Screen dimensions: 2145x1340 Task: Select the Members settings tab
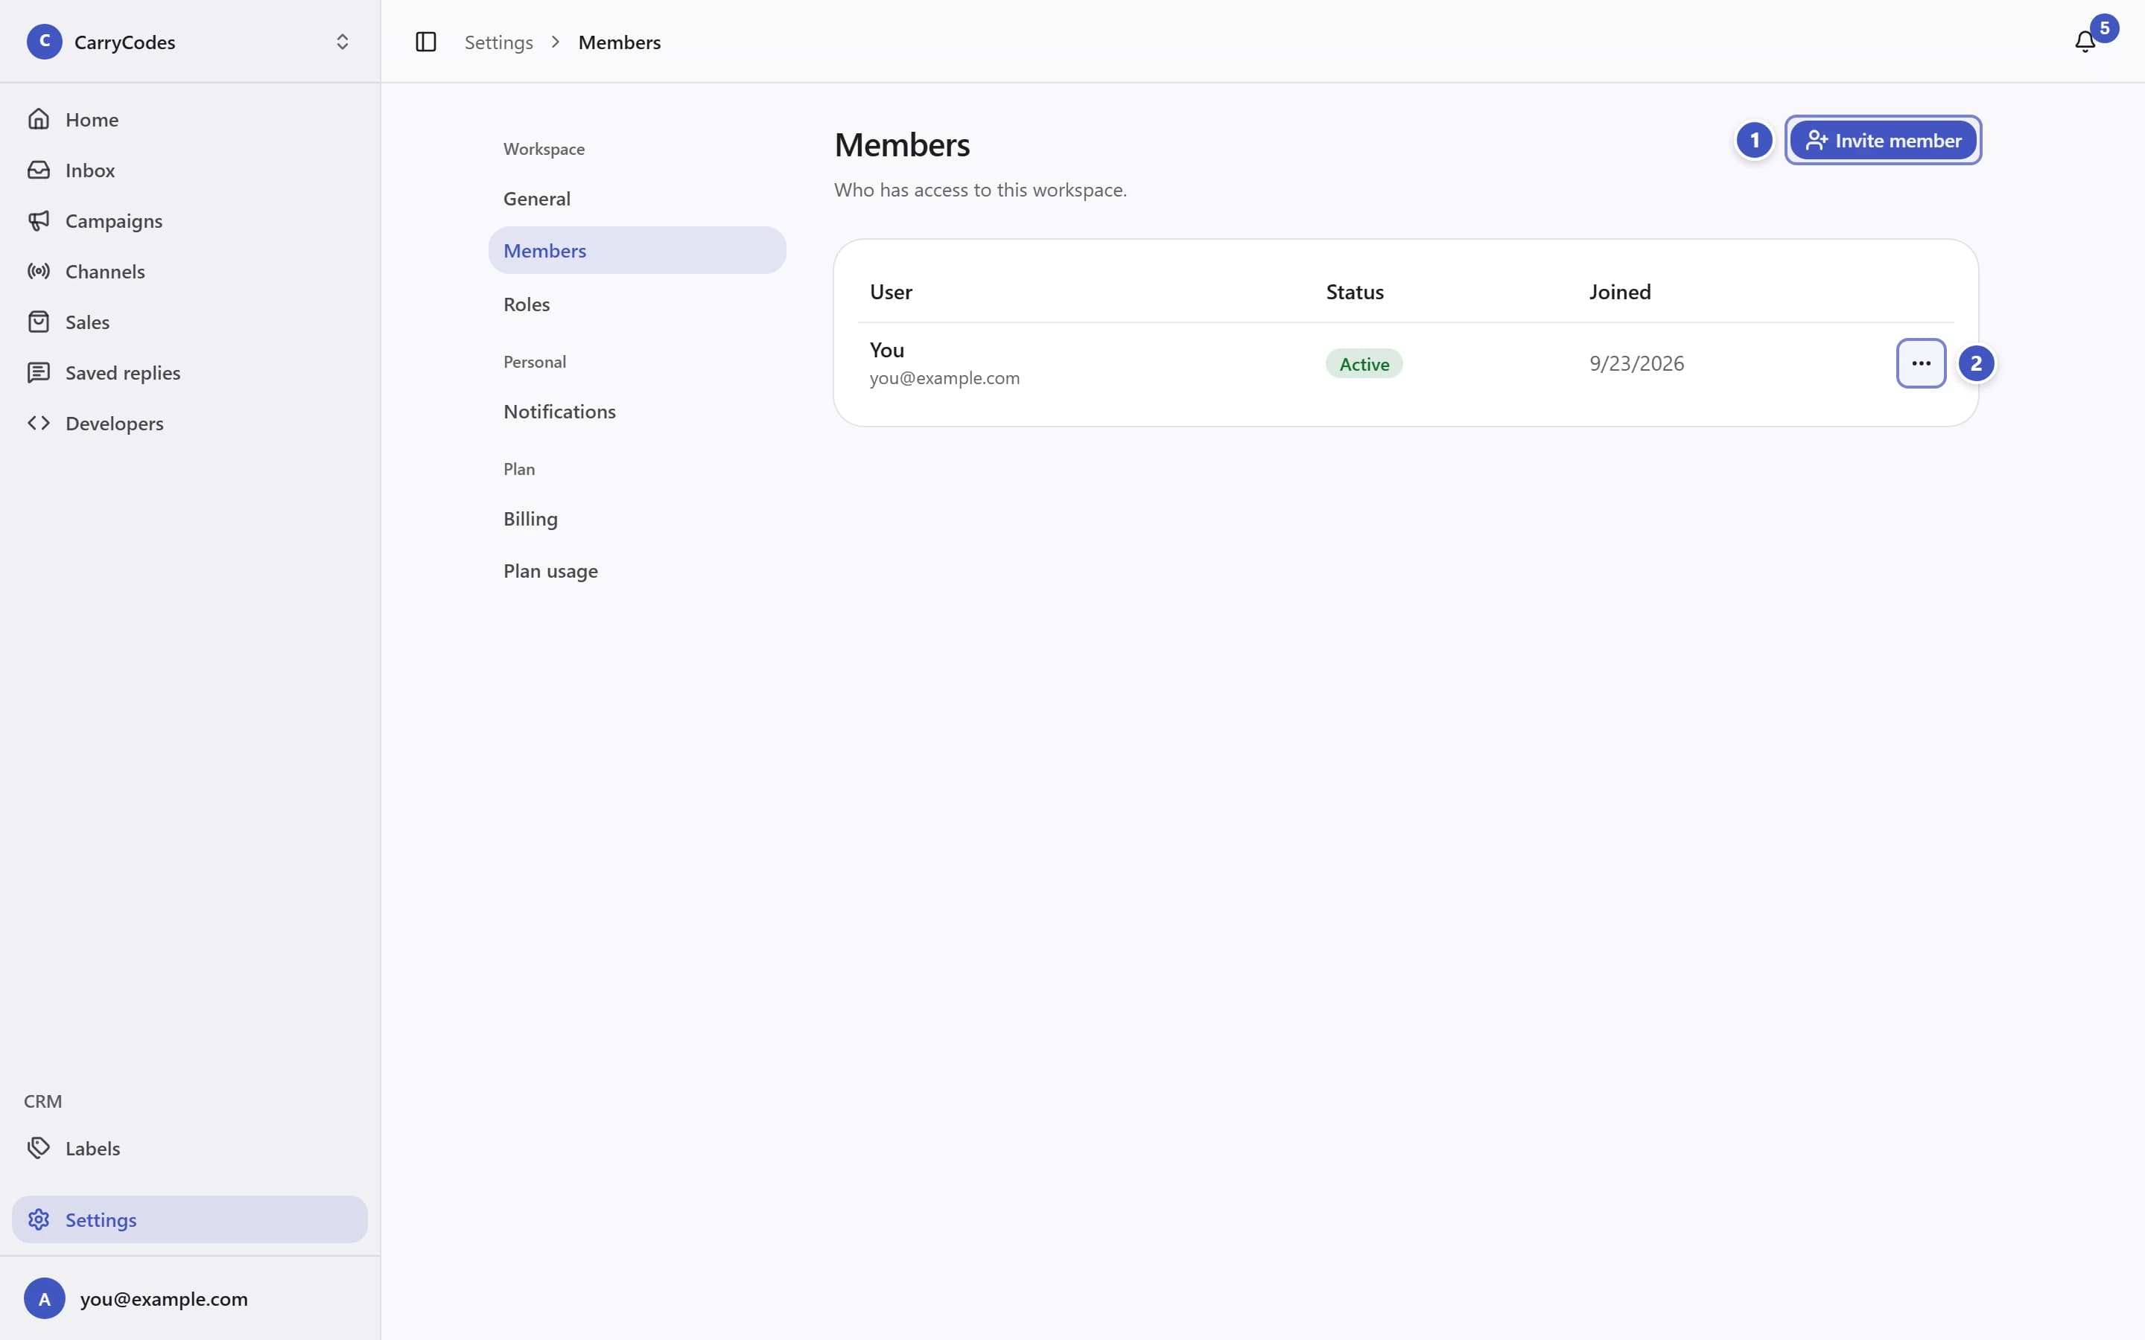636,250
